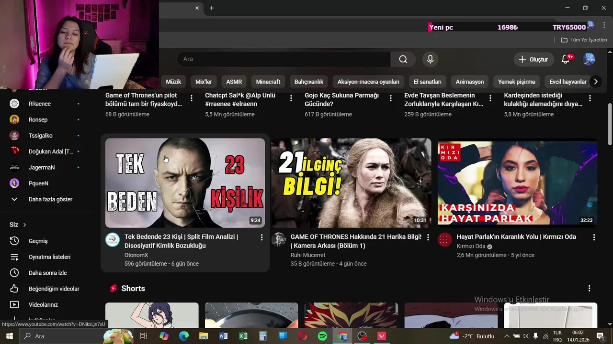This screenshot has height=344, width=613.
Task: Open PqueeN subscription channel
Action: click(46, 183)
